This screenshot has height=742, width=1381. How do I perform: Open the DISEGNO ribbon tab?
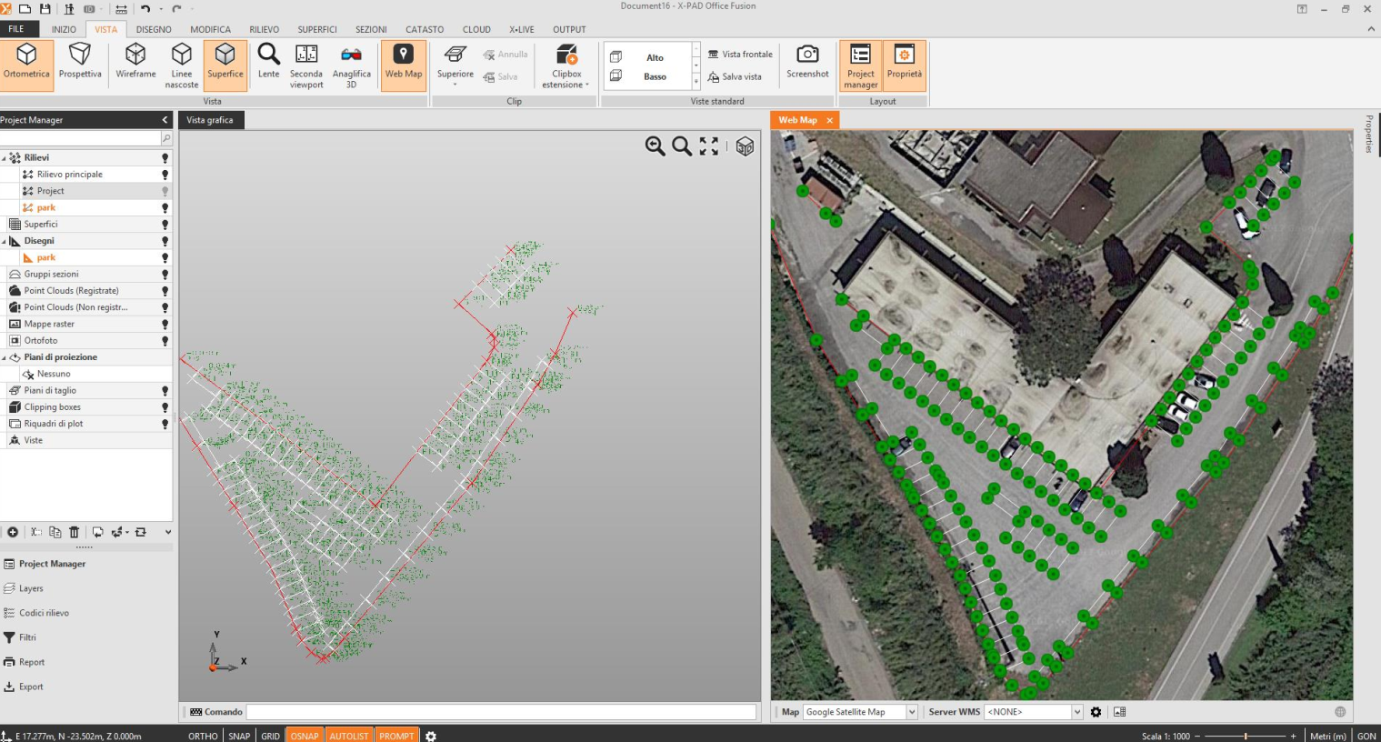[x=154, y=29]
